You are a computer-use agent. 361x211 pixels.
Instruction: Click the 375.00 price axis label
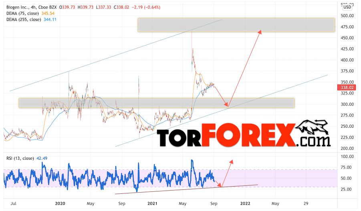[347, 71]
